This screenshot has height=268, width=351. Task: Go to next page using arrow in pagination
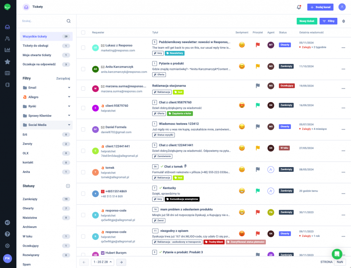click(121, 262)
